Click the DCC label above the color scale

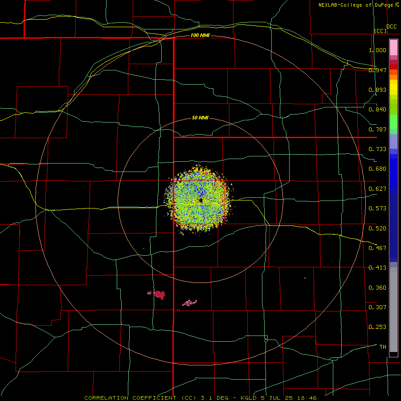(392, 27)
